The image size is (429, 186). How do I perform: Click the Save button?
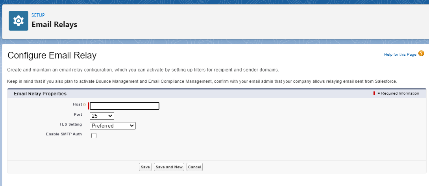145,167
